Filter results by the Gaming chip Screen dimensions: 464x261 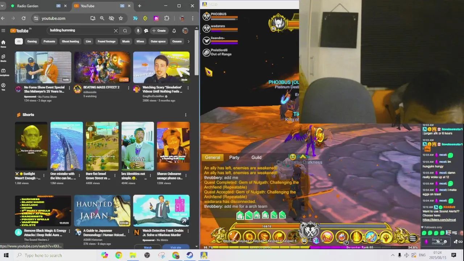[x=32, y=41]
